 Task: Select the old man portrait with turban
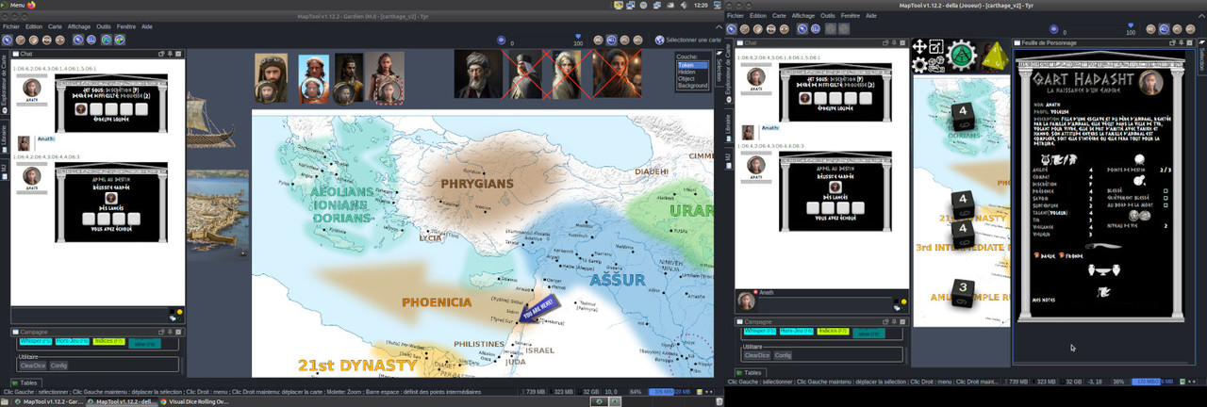[478, 74]
